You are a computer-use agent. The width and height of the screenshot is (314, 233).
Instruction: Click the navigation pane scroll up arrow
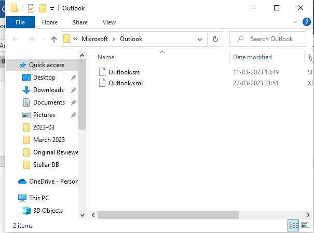coord(82,55)
